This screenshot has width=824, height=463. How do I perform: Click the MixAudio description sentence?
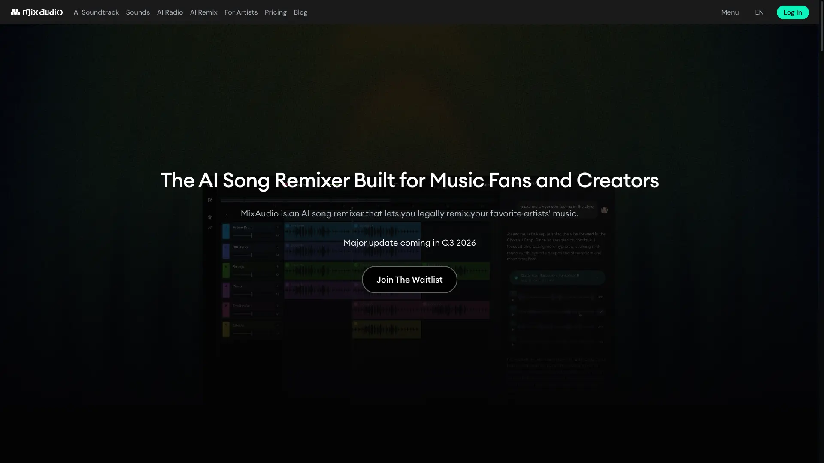click(x=409, y=213)
